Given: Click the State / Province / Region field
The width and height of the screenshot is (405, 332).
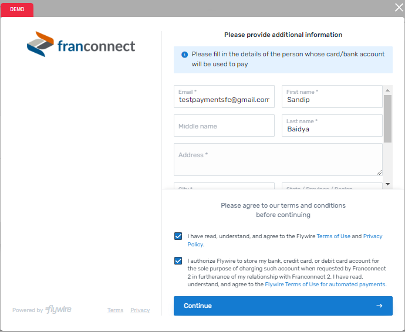Looking at the screenshot, I should [x=332, y=187].
